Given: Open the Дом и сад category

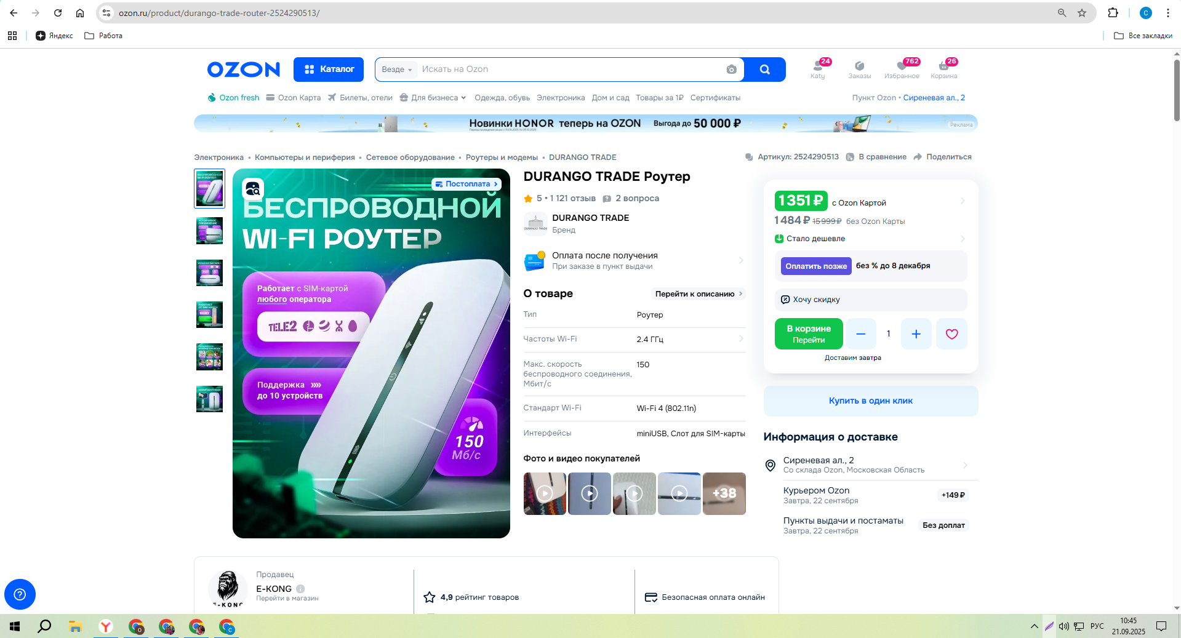Looking at the screenshot, I should point(611,98).
